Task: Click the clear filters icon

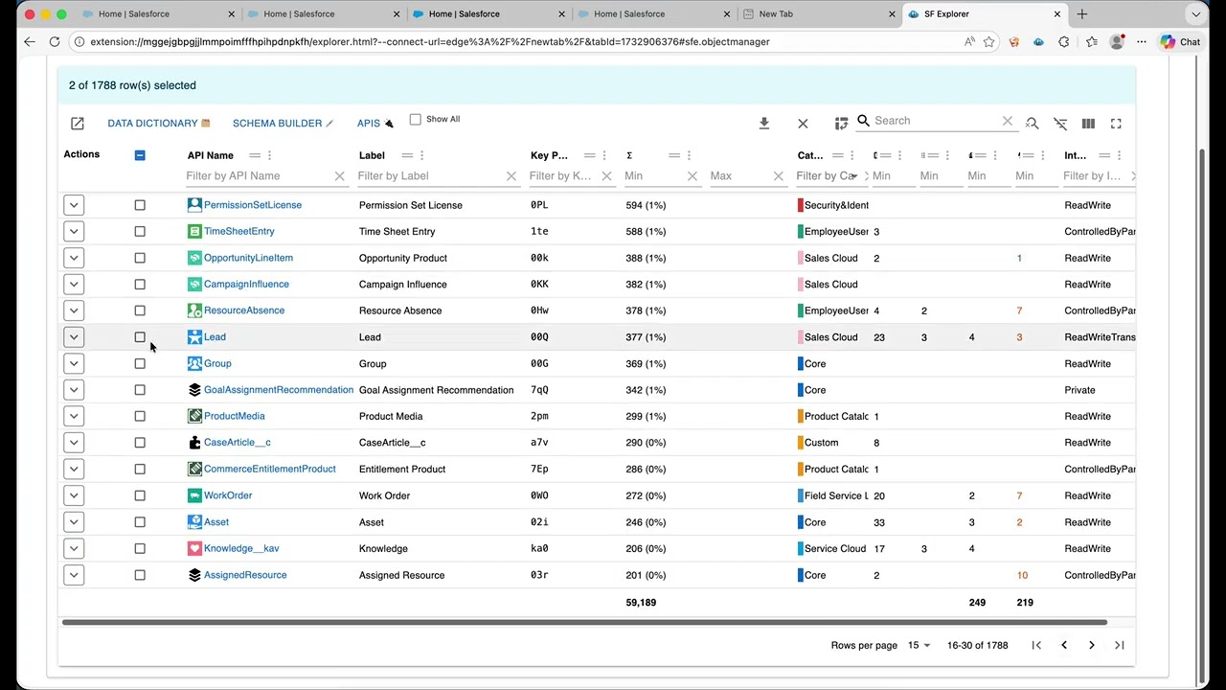Action: pos(1060,124)
